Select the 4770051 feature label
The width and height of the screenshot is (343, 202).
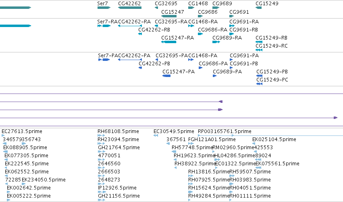pyautogui.click(x=109, y=156)
